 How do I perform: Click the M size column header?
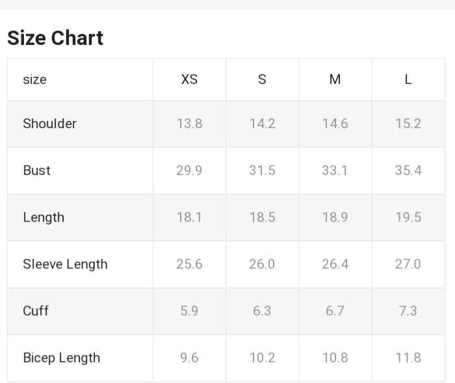335,79
